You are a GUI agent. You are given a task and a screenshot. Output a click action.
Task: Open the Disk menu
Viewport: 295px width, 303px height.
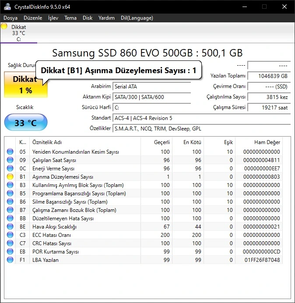pyautogui.click(x=88, y=18)
